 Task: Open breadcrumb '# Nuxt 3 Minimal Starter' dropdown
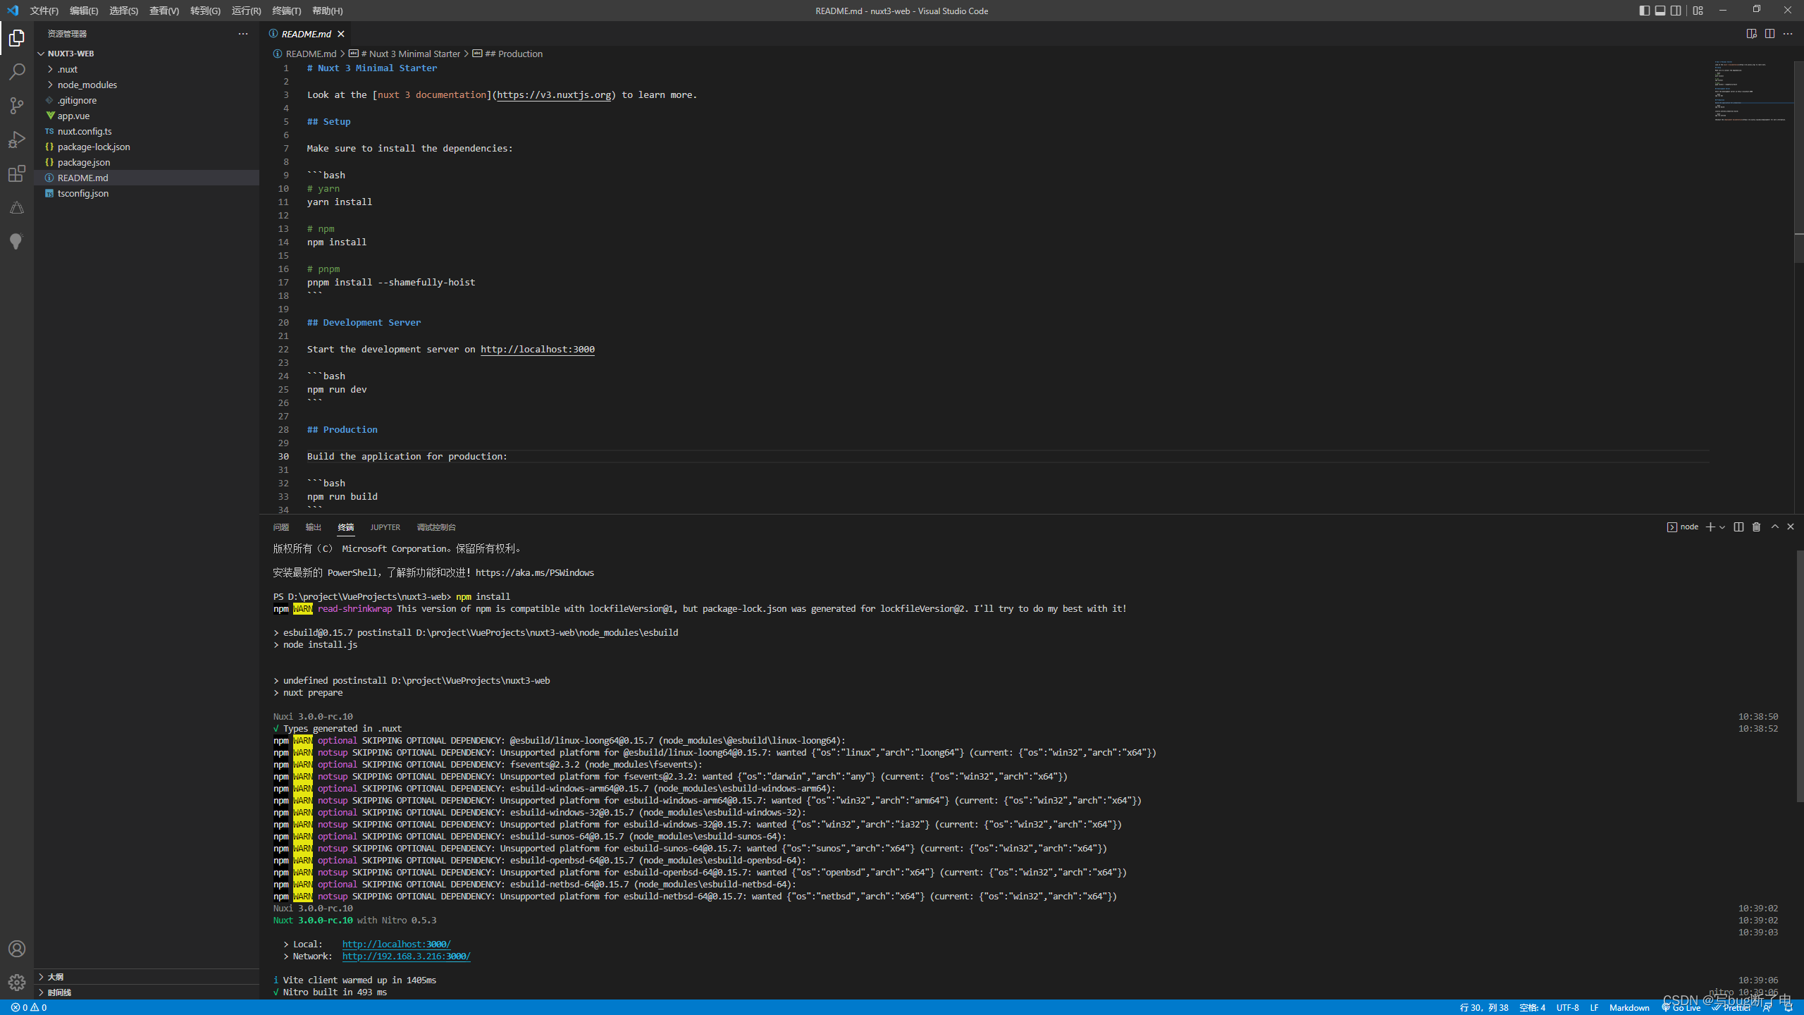pos(404,54)
